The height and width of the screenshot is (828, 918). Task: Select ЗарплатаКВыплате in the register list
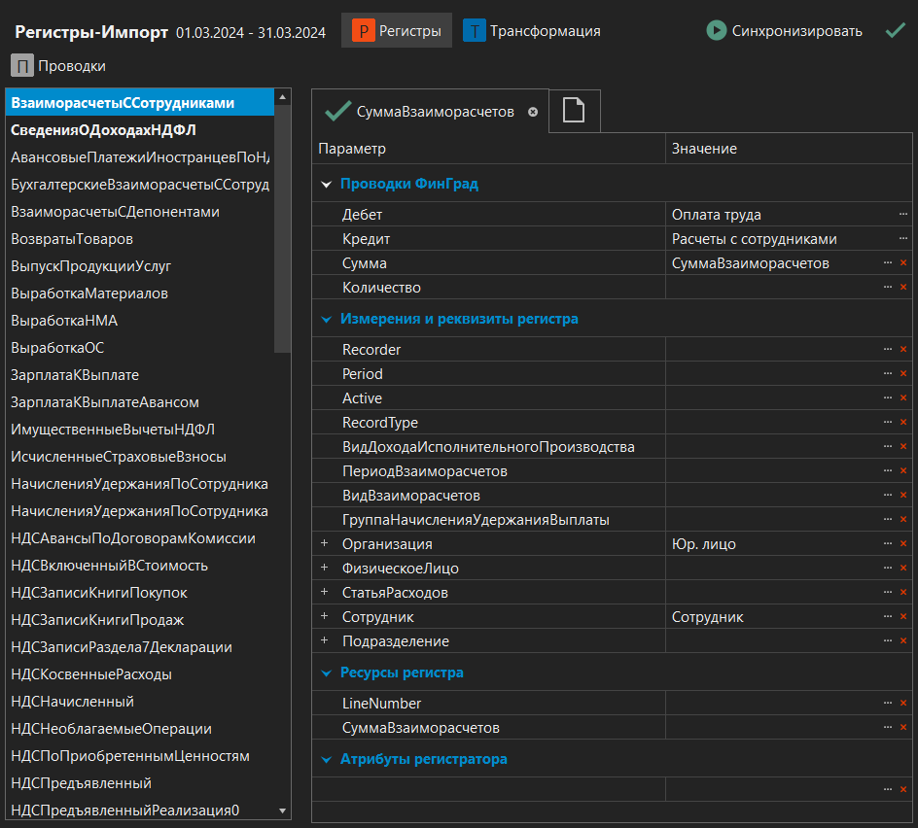point(75,375)
